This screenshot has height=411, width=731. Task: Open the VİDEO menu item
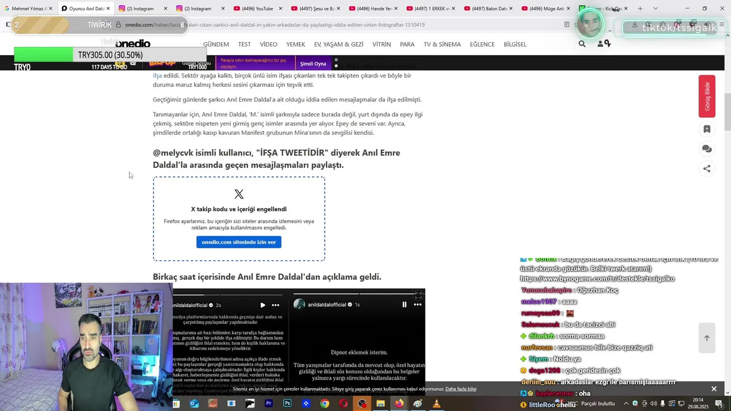pos(268,45)
